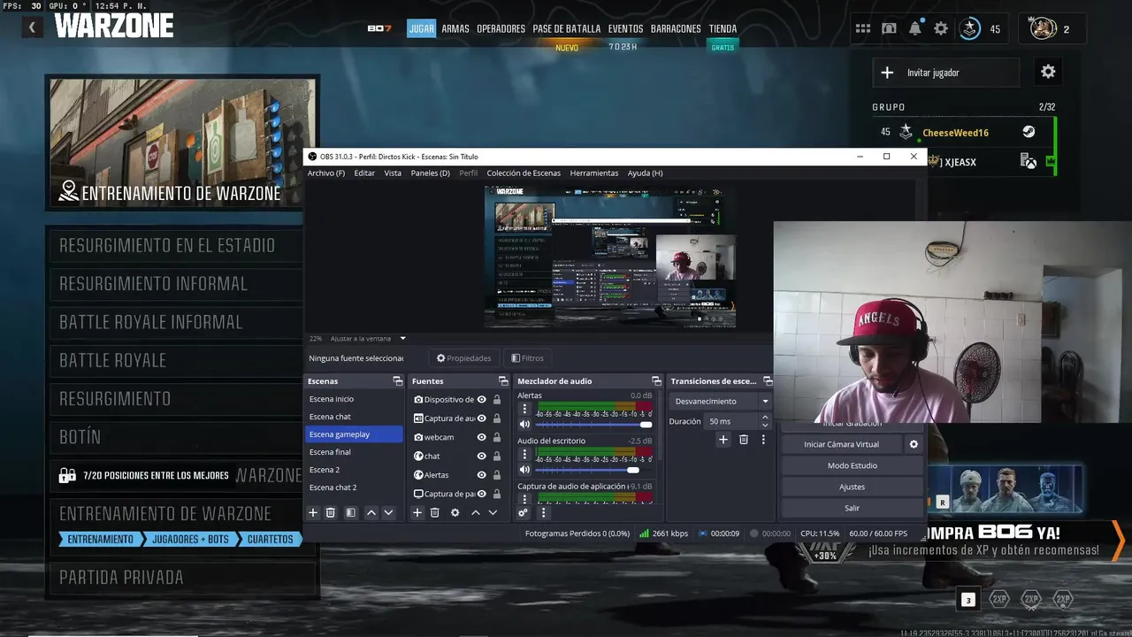The image size is (1132, 637).
Task: Add a new source in Fuentes panel
Action: [x=417, y=512]
